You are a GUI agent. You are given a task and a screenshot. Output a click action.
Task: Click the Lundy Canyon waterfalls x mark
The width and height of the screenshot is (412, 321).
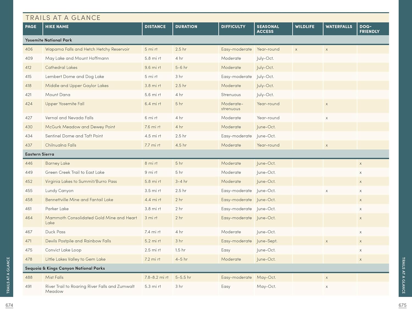pyautogui.click(x=327, y=191)
